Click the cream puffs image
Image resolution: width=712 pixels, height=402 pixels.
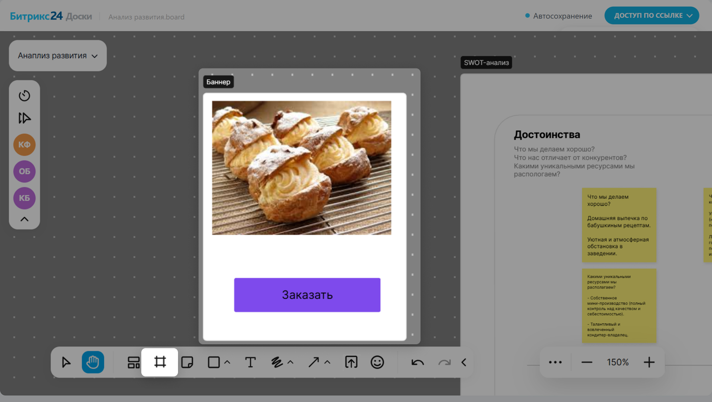pos(301,168)
